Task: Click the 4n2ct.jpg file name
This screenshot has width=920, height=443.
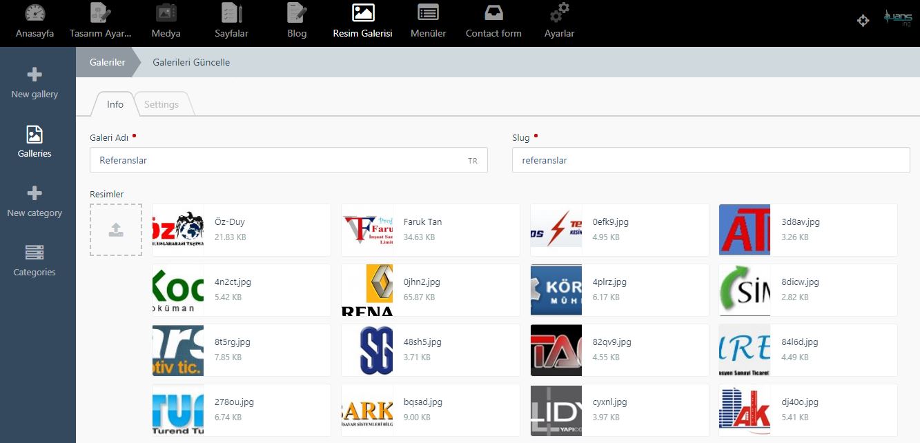Action: 233,282
